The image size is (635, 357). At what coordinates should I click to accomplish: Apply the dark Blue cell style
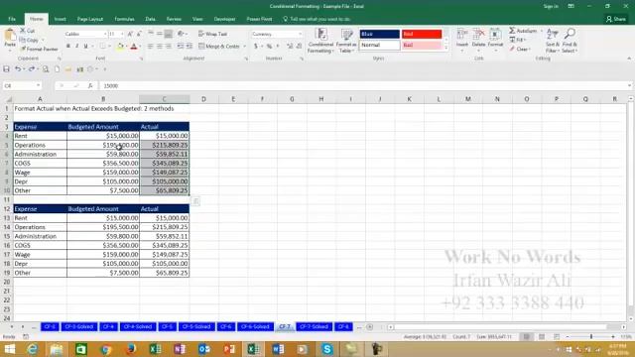[379, 34]
